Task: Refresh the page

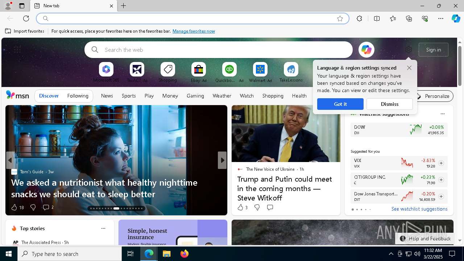Action: pyautogui.click(x=26, y=18)
